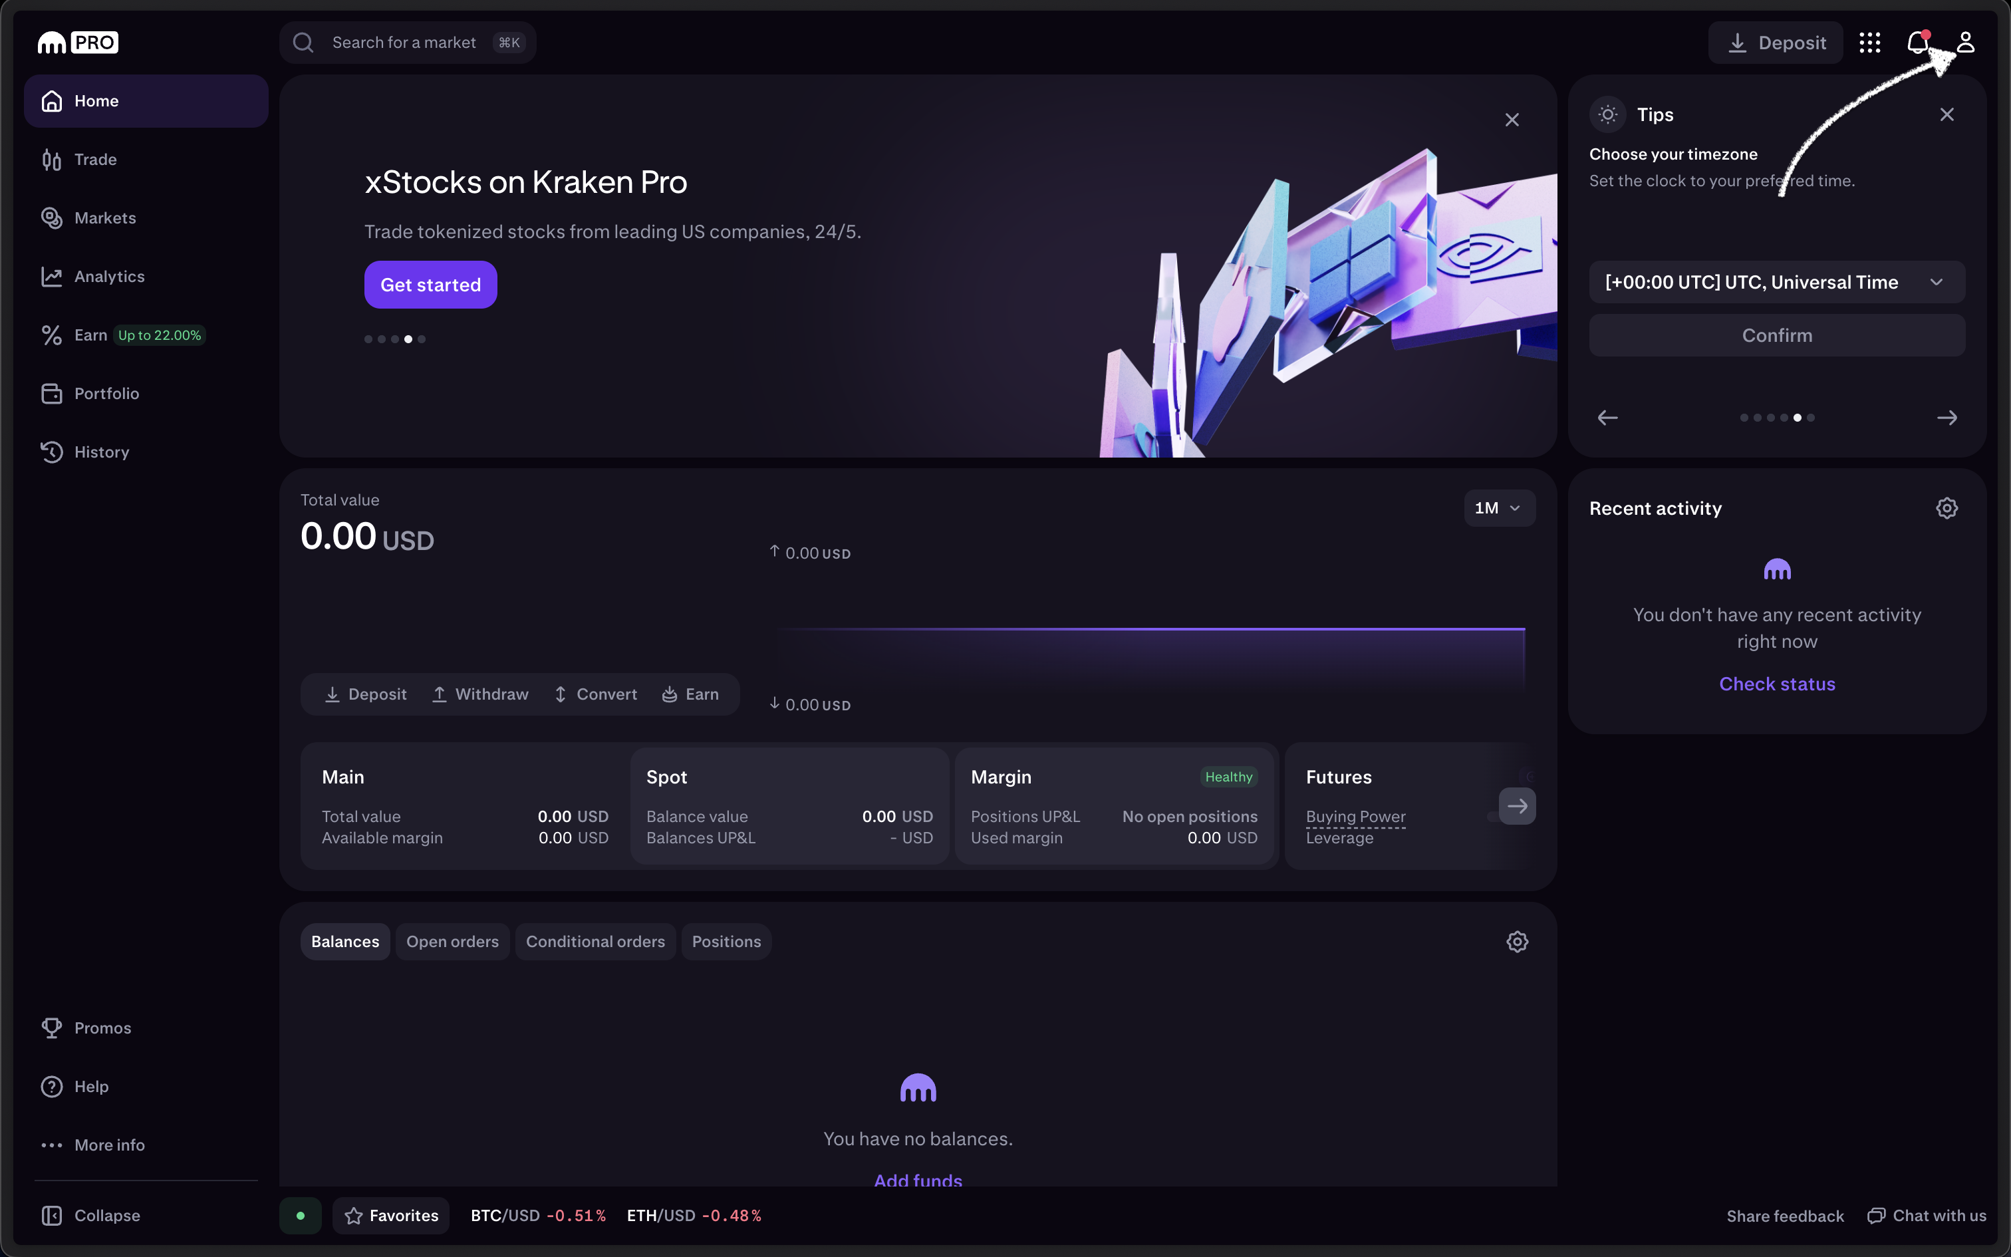2011x1257 pixels.
Task: Select first dot of banner carousel
Action: click(x=368, y=339)
